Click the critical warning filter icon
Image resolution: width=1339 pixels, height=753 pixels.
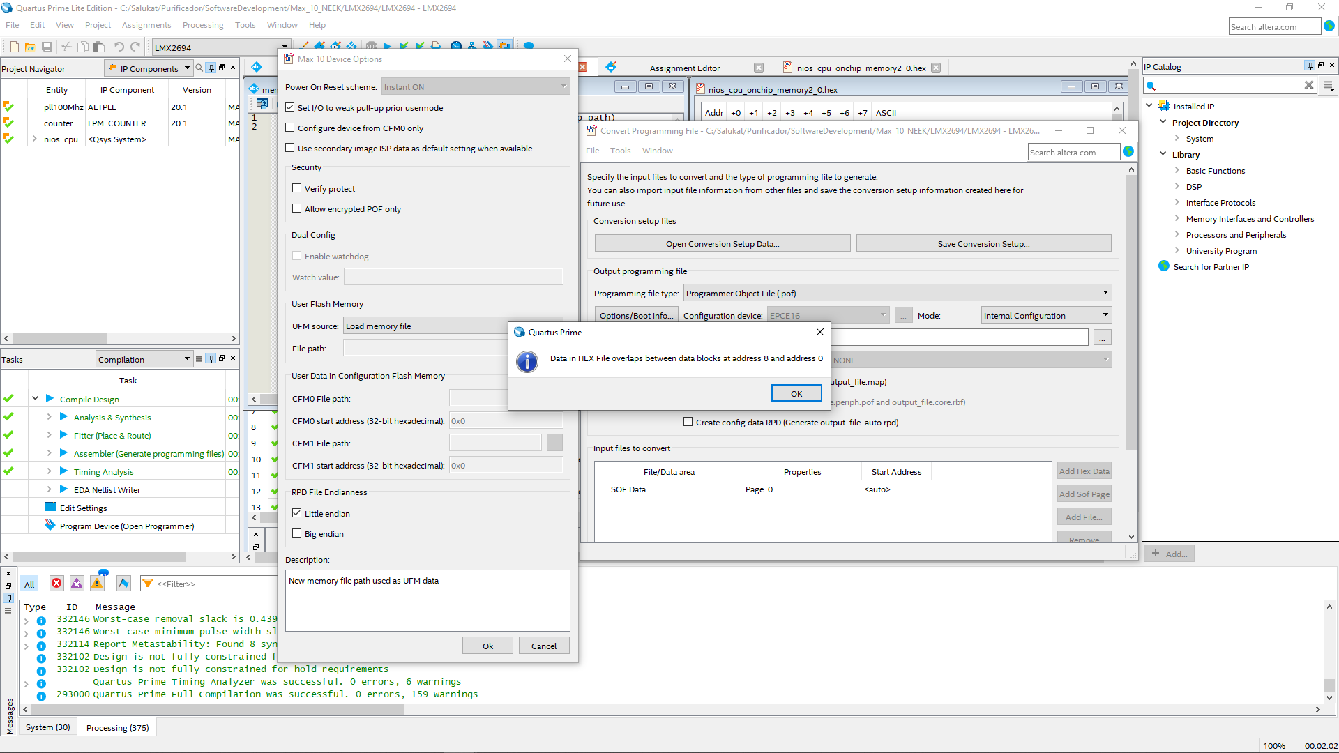77,584
